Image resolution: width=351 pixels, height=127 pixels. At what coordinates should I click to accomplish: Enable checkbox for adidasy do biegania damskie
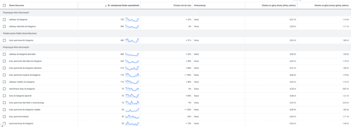pyautogui.click(x=4, y=54)
